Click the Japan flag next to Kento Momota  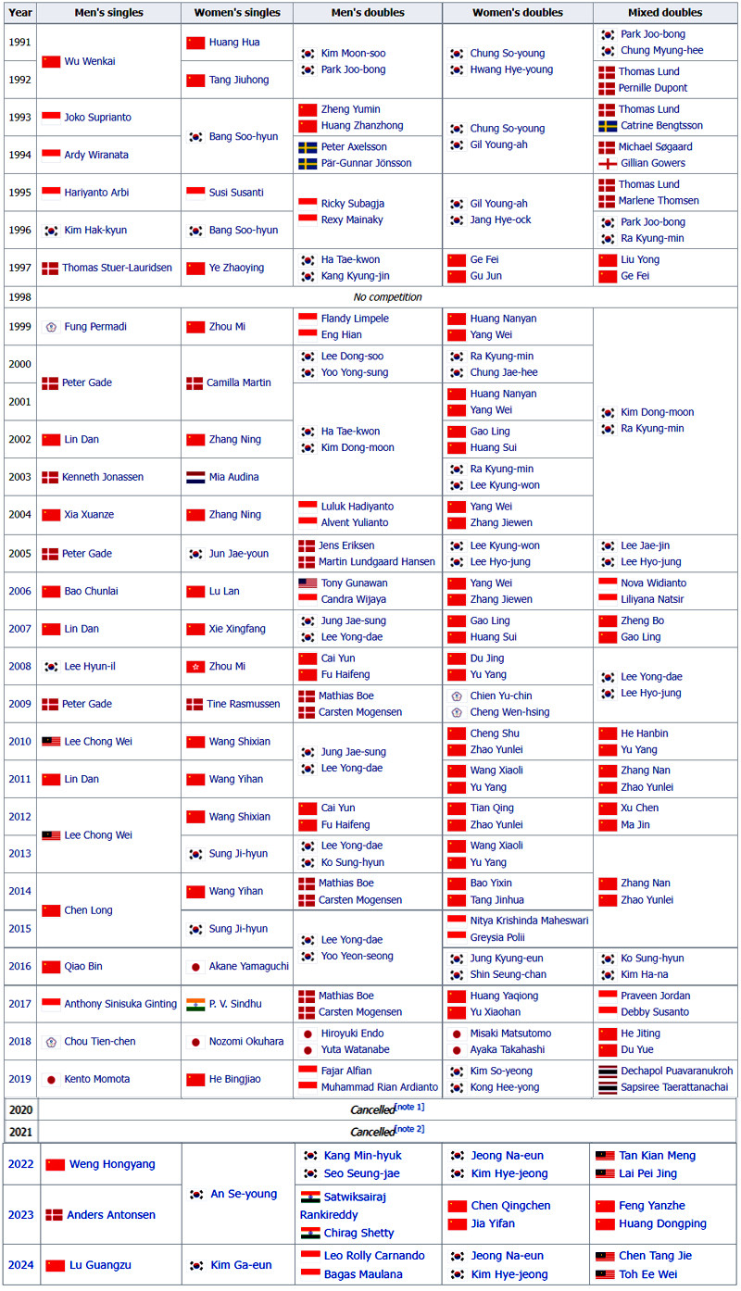tap(51, 1079)
